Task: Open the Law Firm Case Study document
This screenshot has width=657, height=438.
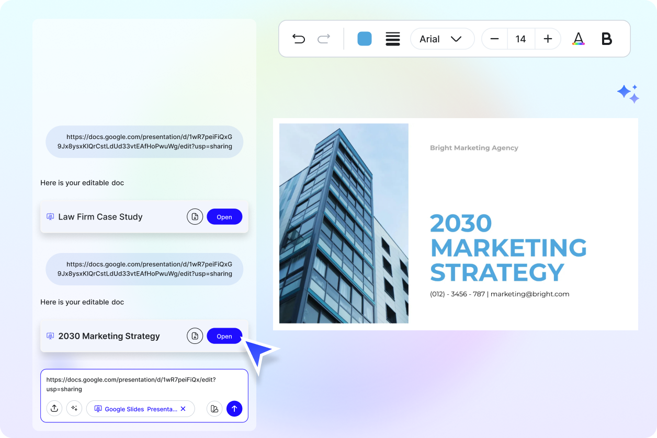Action: coord(224,216)
